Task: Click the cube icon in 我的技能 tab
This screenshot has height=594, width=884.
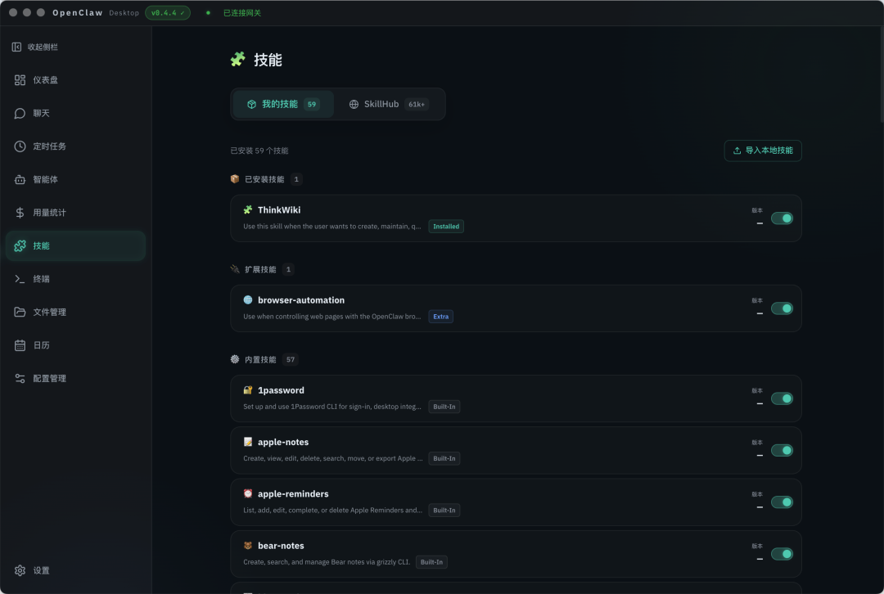Action: (251, 104)
